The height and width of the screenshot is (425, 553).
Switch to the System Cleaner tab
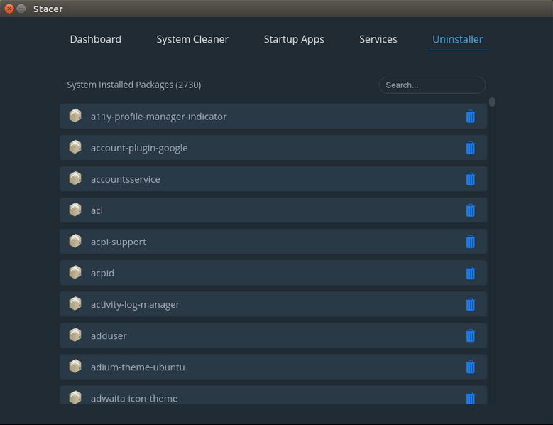pyautogui.click(x=192, y=39)
